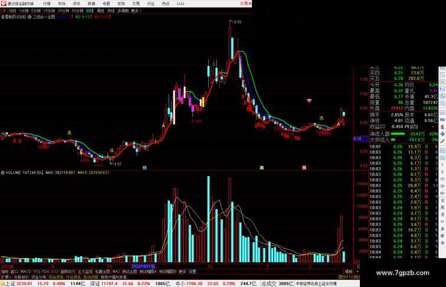Open the 行业资讯 tab
This screenshot has width=446, height=287.
click(73, 277)
